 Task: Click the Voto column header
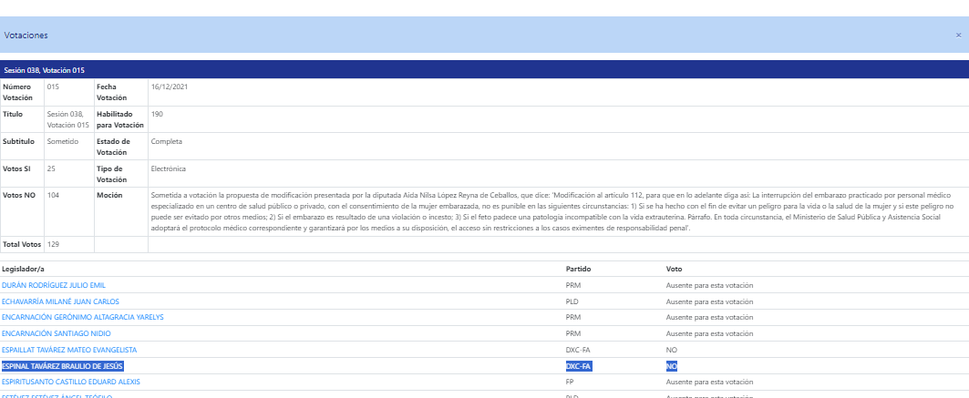(x=675, y=269)
